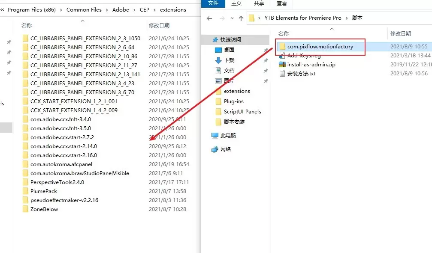The height and width of the screenshot is (253, 432).
Task: Select 此电脑 in navigation pane
Action: point(228,136)
